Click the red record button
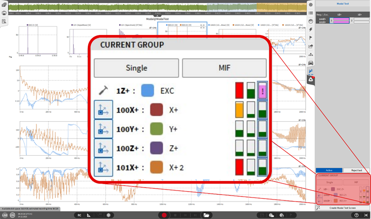 (163, 215)
